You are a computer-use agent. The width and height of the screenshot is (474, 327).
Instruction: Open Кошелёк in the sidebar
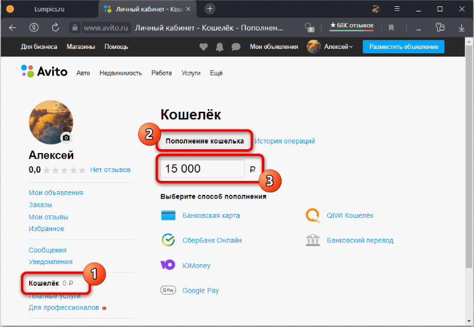pyautogui.click(x=44, y=283)
